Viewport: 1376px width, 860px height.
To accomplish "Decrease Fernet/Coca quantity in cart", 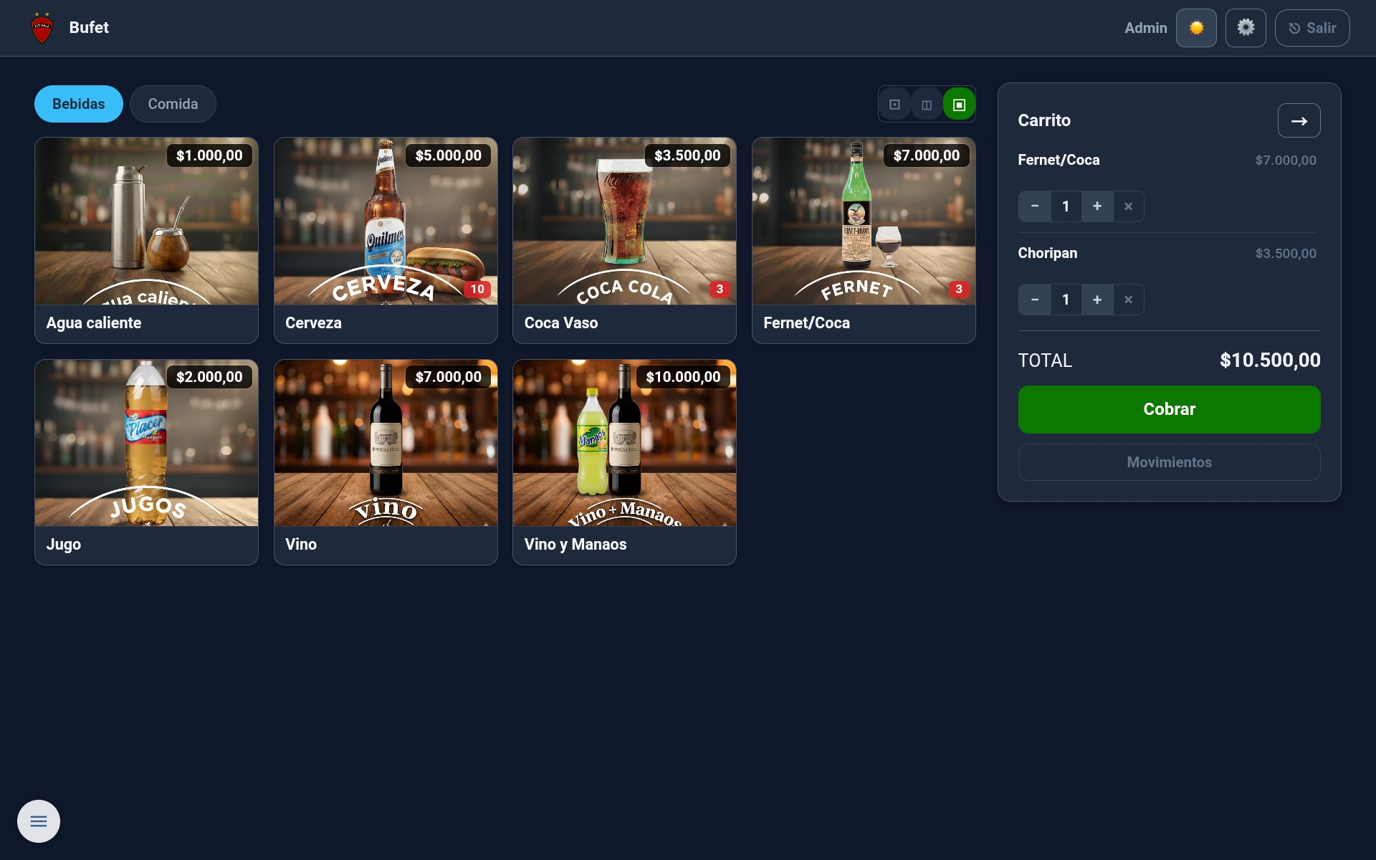I will pos(1035,206).
